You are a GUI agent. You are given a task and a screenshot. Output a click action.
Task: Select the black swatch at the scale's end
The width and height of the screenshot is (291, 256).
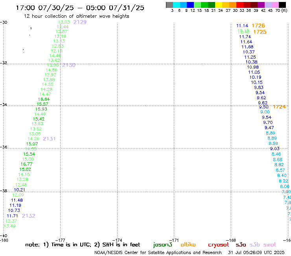[282, 5]
